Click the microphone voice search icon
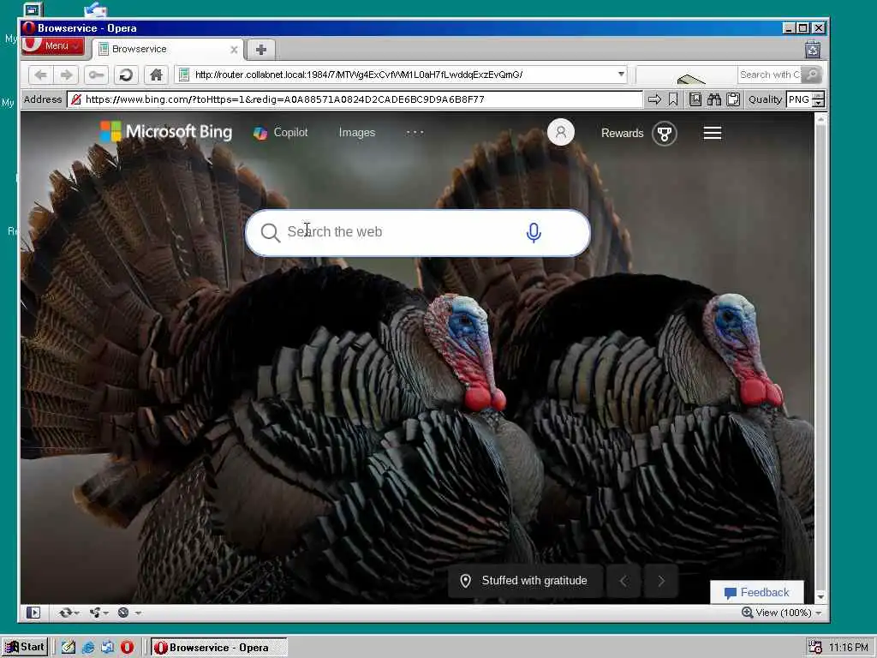 pyautogui.click(x=534, y=233)
